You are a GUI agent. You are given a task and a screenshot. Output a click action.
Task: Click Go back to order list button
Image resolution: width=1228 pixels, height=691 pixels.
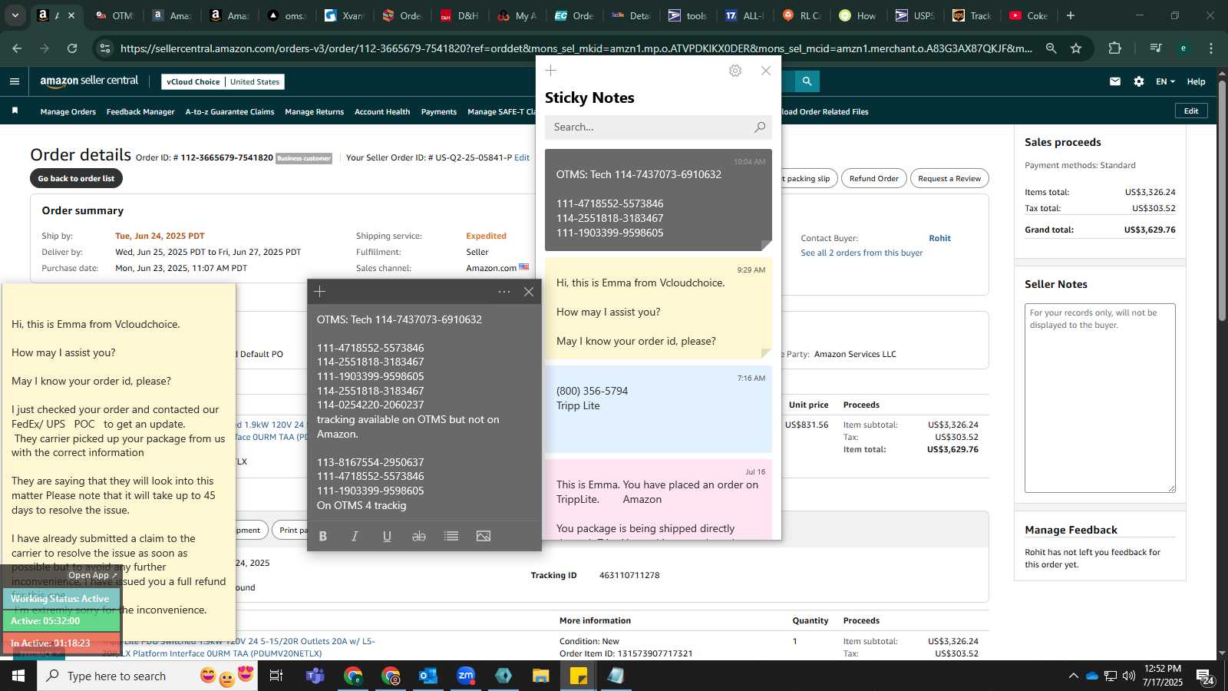[76, 178]
